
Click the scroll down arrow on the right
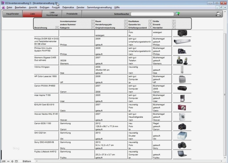(225, 158)
